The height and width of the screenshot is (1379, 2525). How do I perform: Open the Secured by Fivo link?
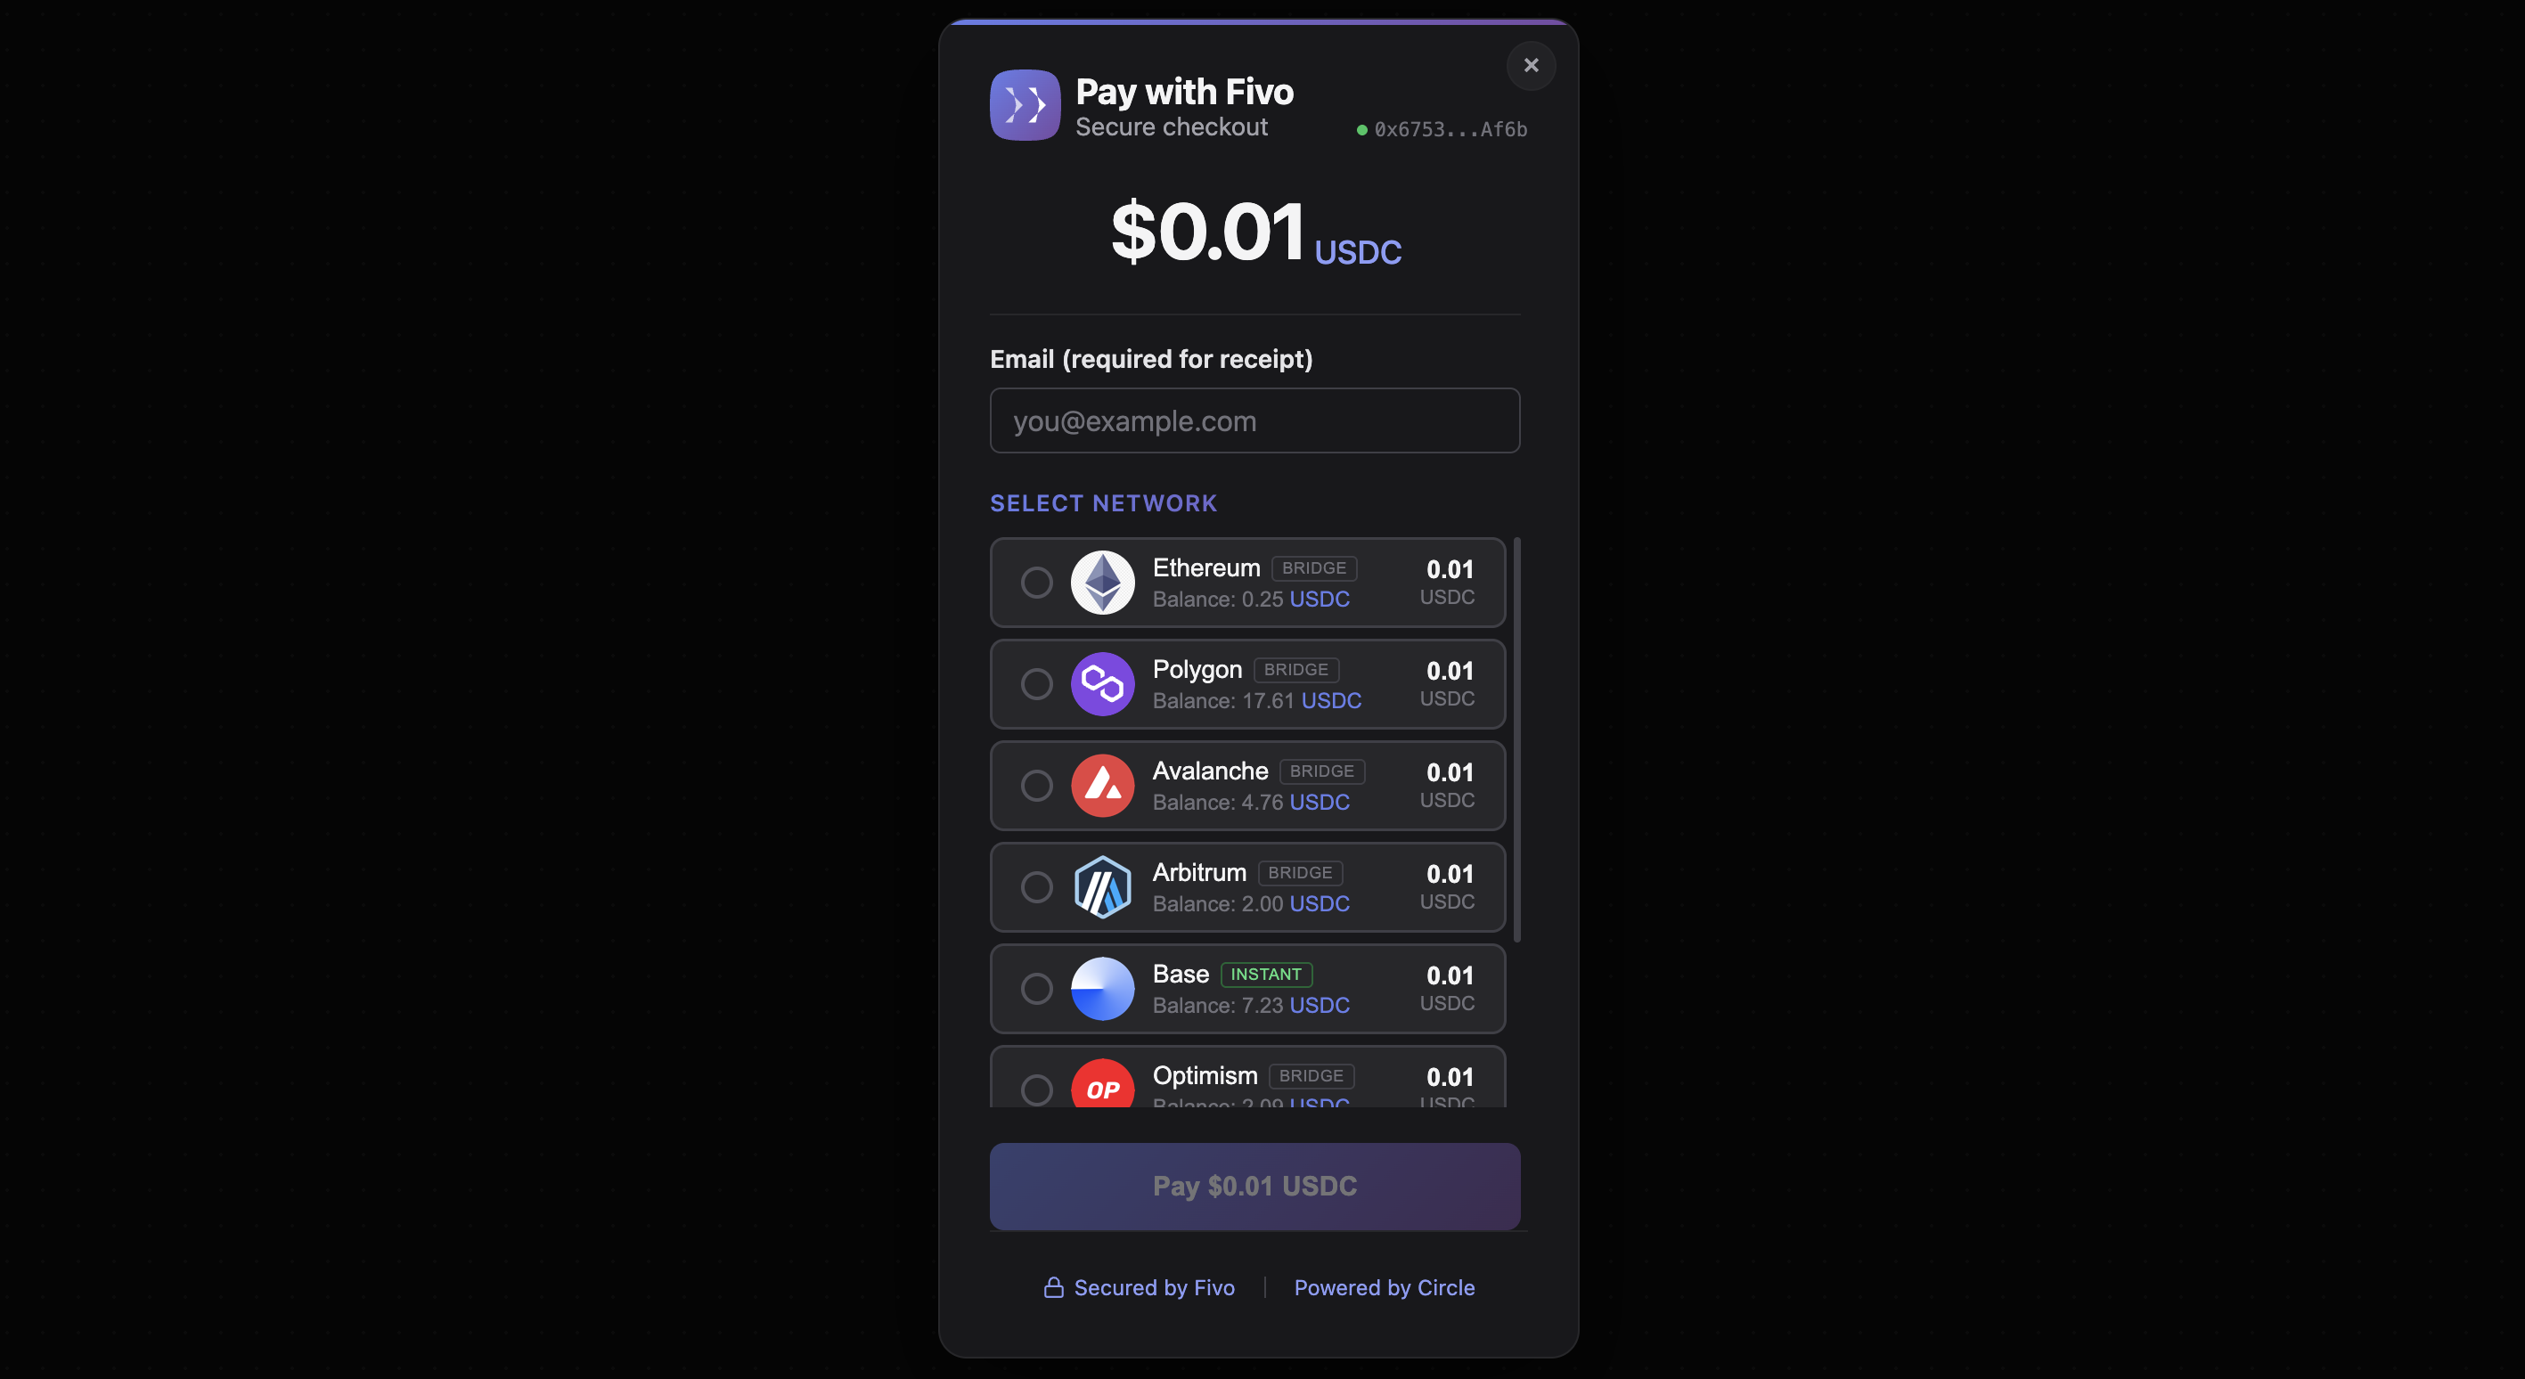pyautogui.click(x=1154, y=1288)
